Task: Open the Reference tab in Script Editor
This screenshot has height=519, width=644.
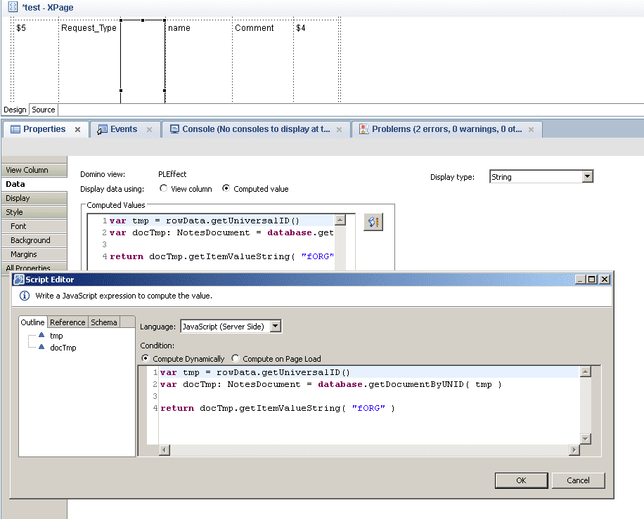Action: [x=67, y=322]
